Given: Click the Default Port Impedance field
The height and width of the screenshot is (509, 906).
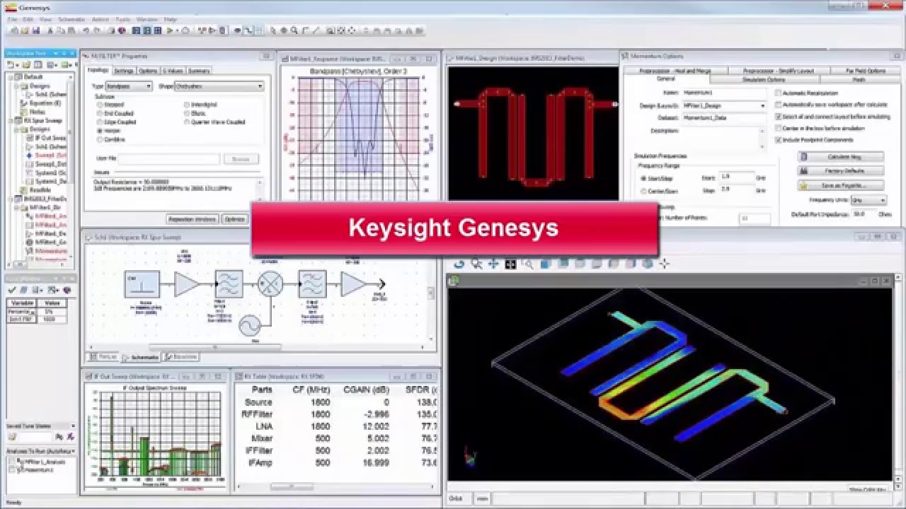Looking at the screenshot, I should 864,213.
